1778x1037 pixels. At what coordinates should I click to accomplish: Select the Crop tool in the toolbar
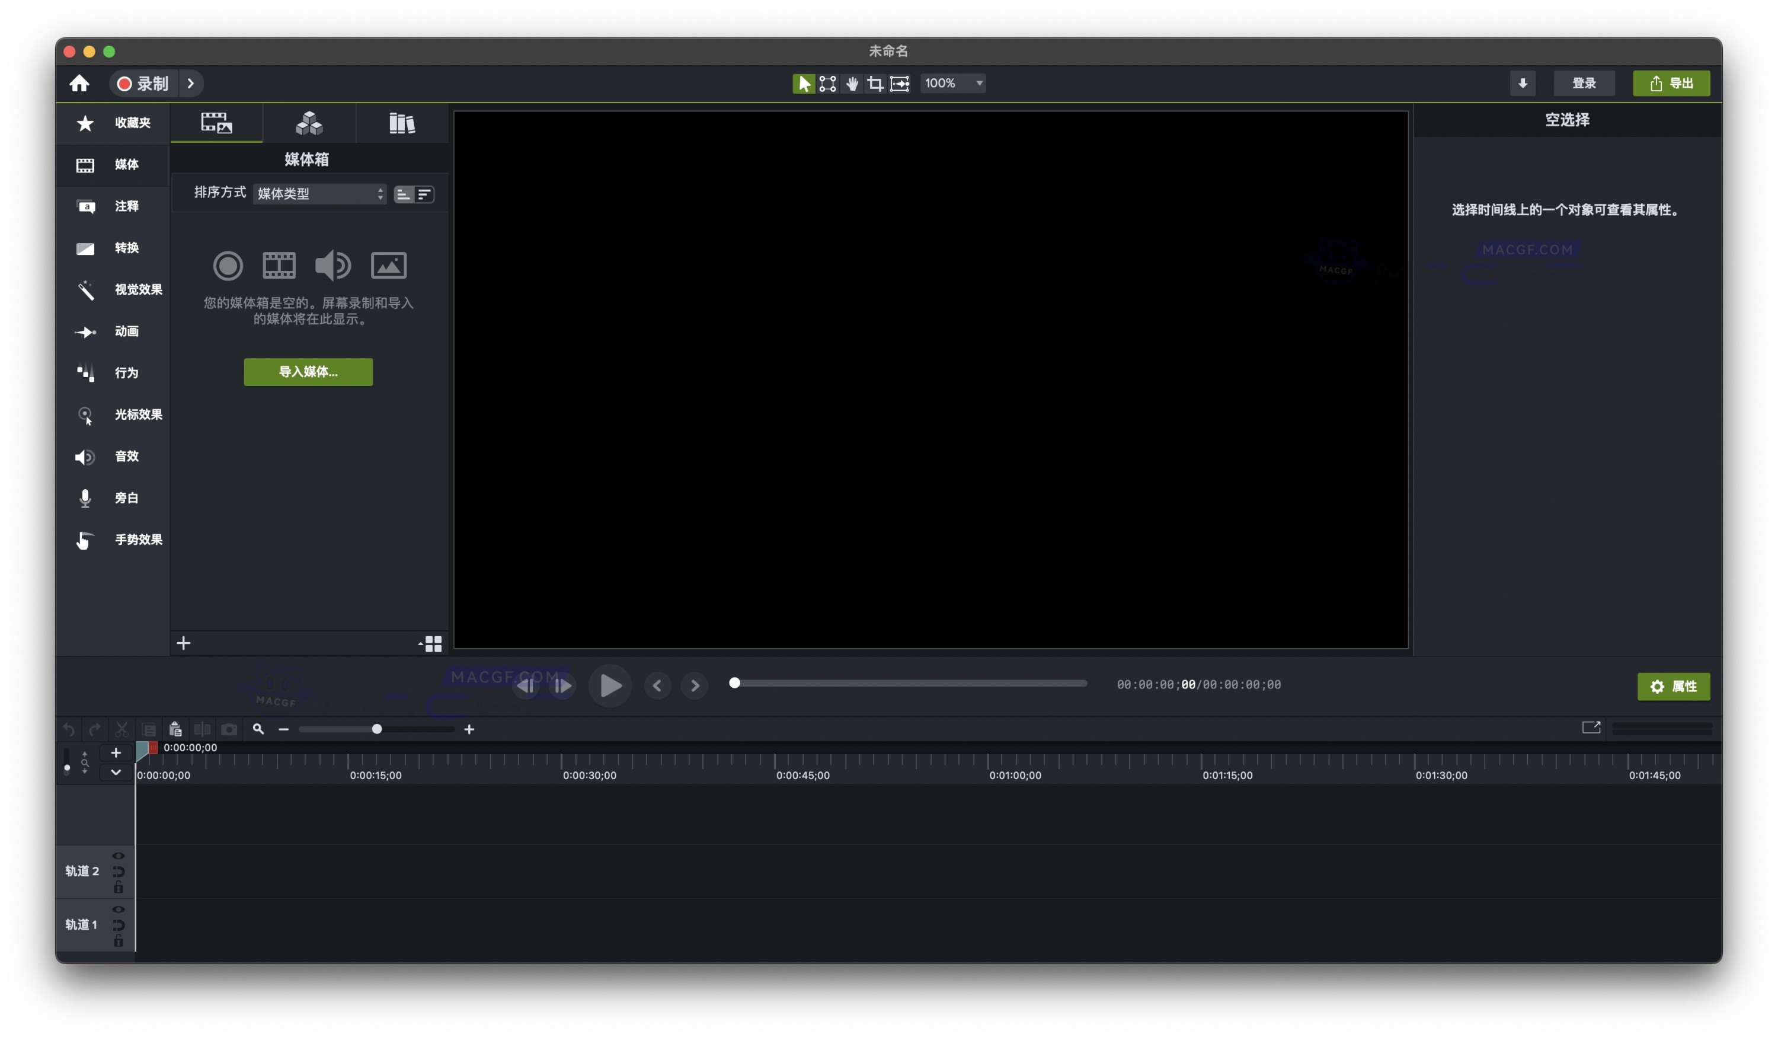(x=875, y=83)
